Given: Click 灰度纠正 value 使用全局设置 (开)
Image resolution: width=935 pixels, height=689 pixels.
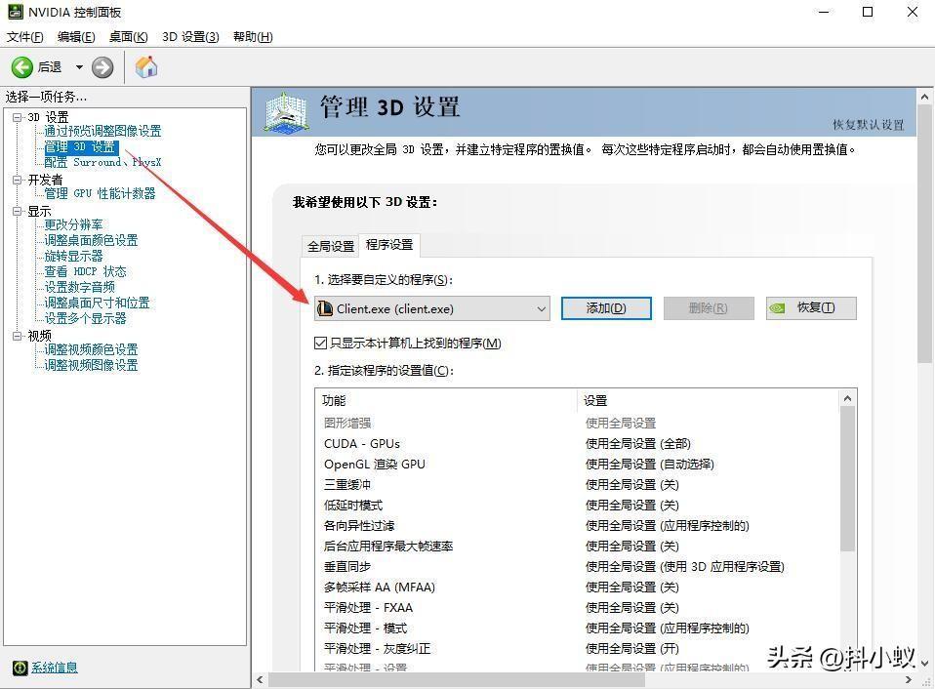Looking at the screenshot, I should 632,649.
